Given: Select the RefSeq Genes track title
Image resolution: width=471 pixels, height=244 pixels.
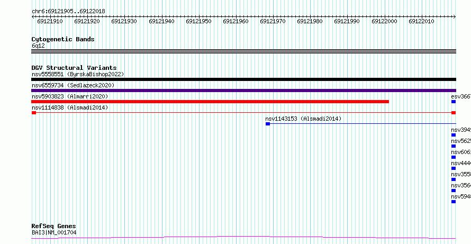Looking at the screenshot, I should tap(54, 226).
